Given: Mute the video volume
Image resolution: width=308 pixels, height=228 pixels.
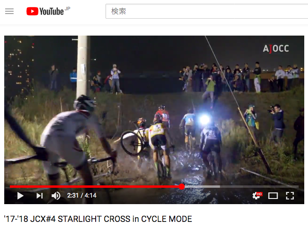Looking at the screenshot, I should pos(56,196).
